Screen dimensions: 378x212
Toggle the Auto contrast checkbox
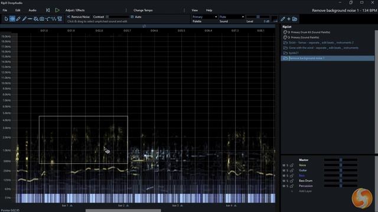click(132, 17)
